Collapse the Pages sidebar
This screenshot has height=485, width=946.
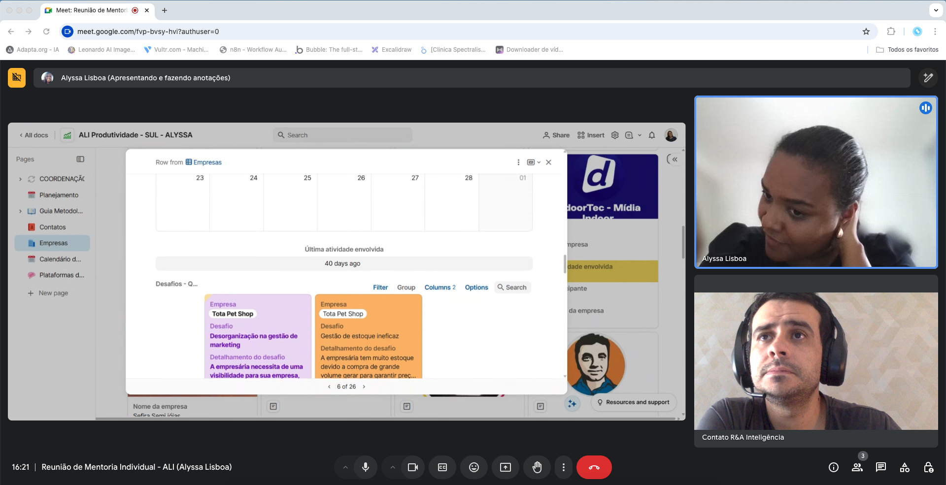(80, 159)
